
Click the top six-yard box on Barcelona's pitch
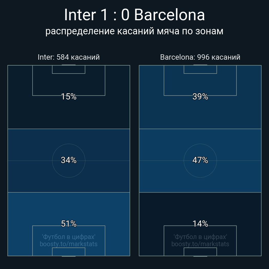[200, 69]
